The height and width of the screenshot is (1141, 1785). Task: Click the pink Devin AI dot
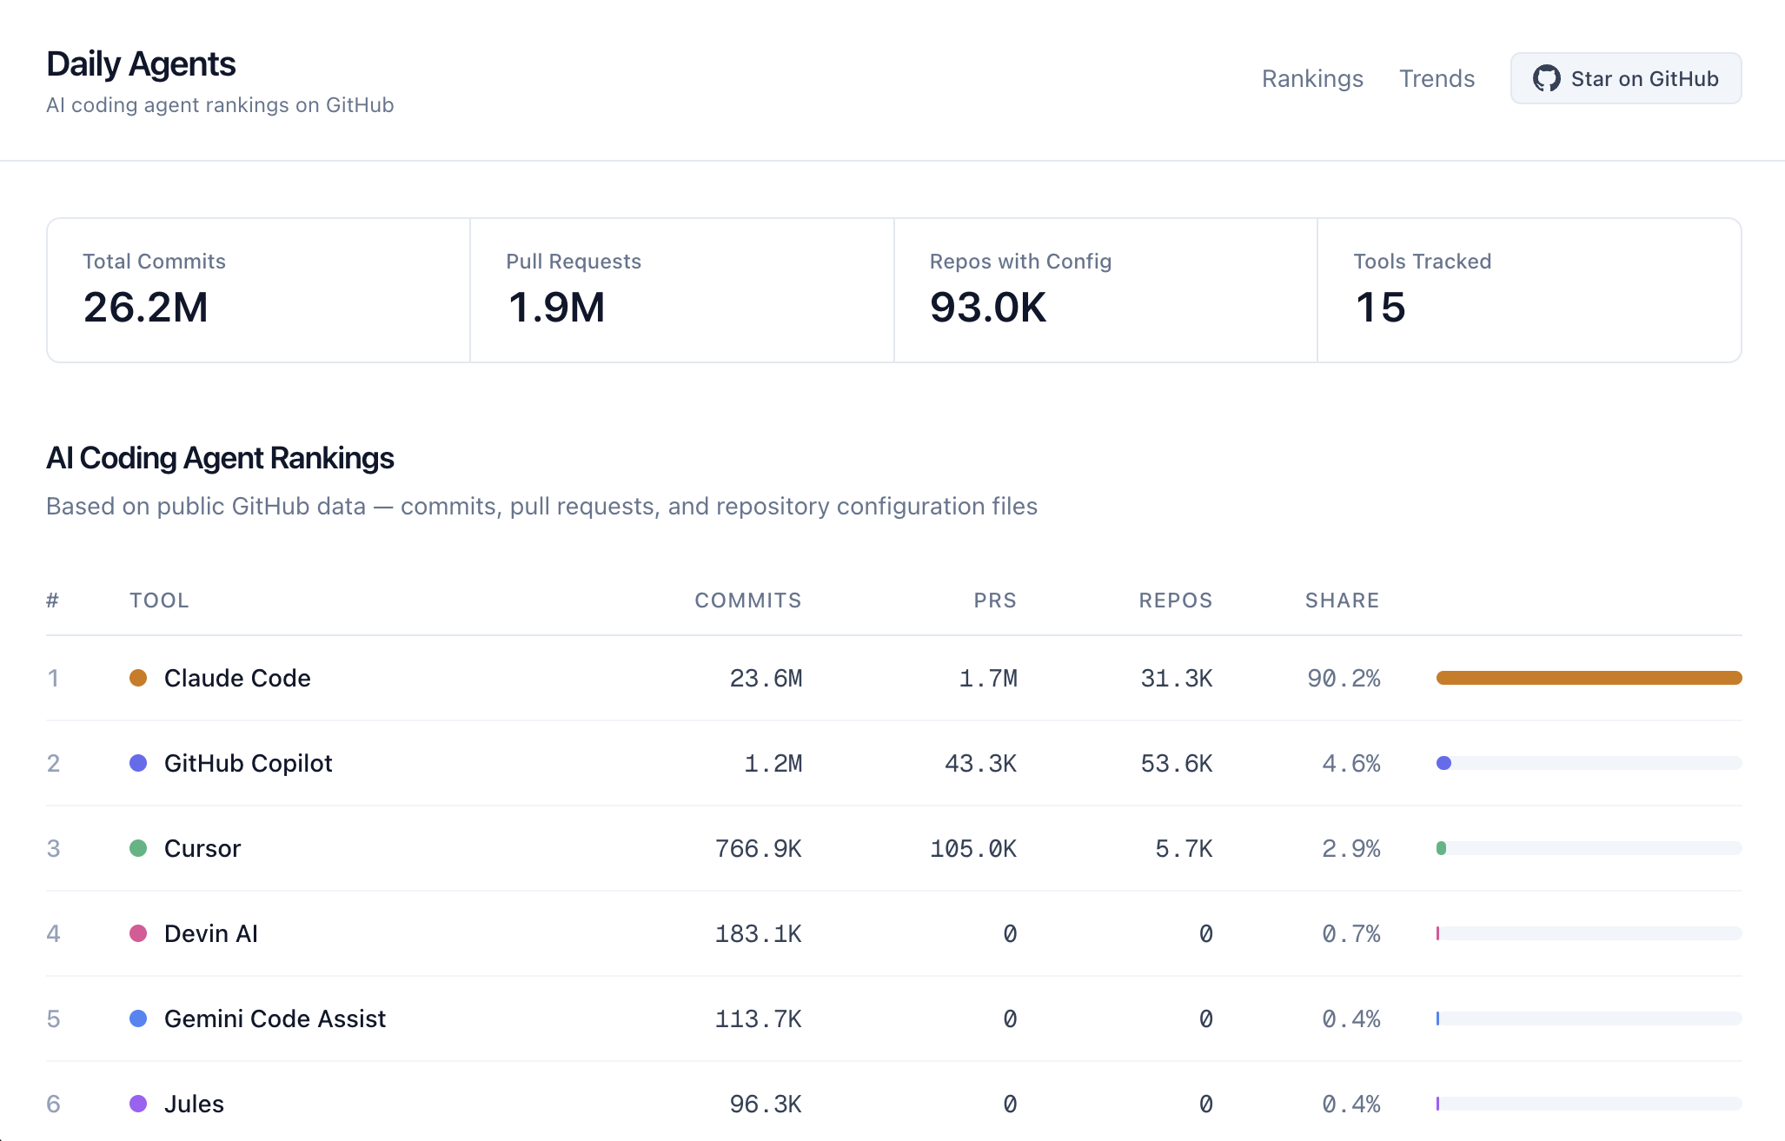(138, 933)
